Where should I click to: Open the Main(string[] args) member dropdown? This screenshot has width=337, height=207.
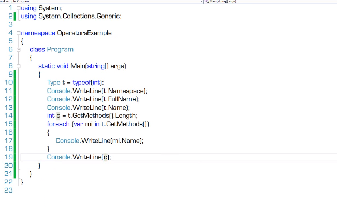click(271, 1)
